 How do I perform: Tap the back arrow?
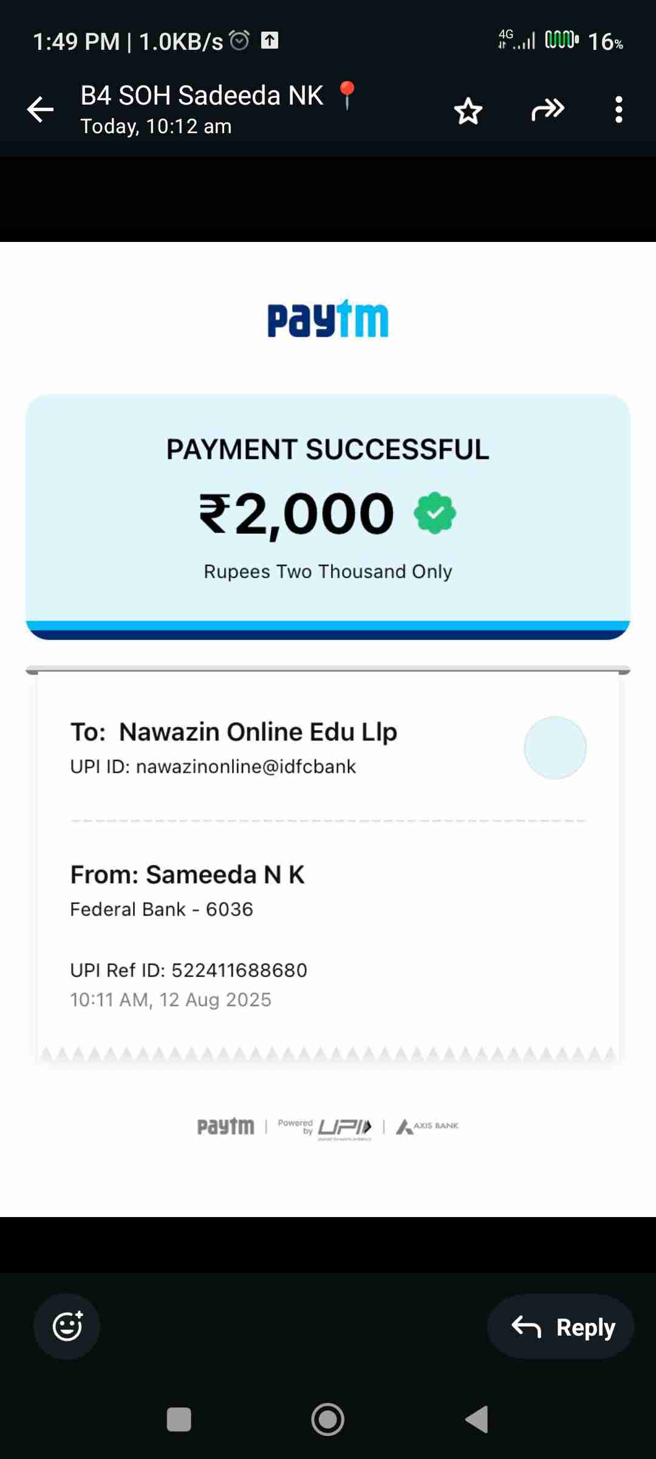point(41,110)
